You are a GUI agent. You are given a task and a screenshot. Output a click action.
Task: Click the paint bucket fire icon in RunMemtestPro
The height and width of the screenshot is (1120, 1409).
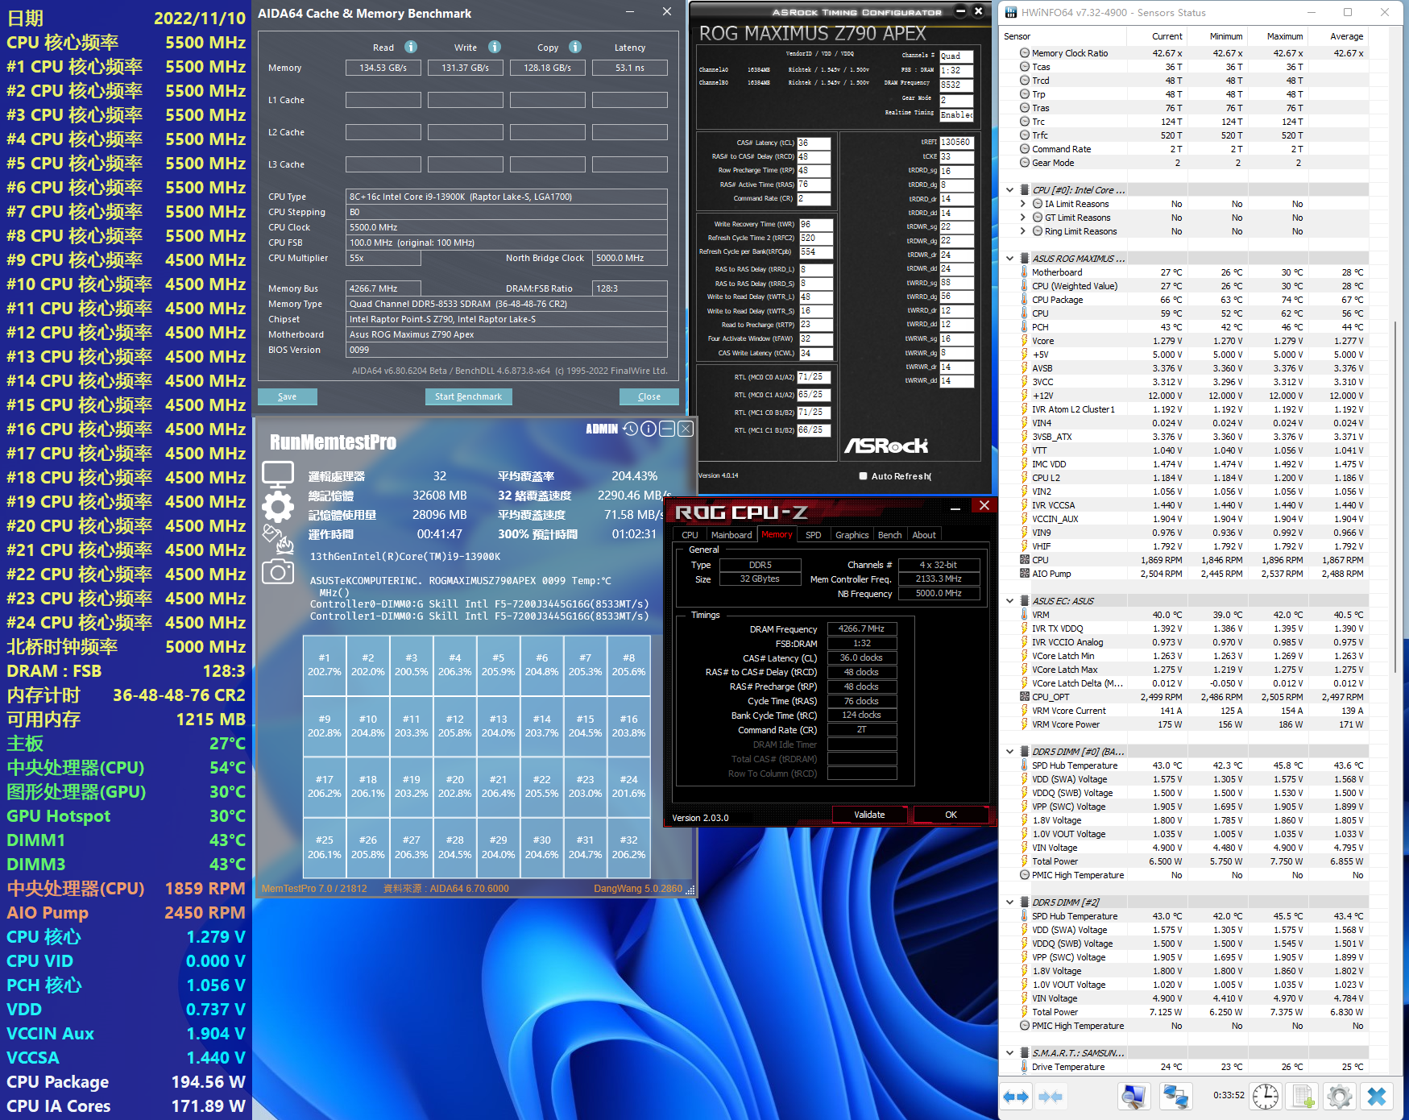click(278, 539)
